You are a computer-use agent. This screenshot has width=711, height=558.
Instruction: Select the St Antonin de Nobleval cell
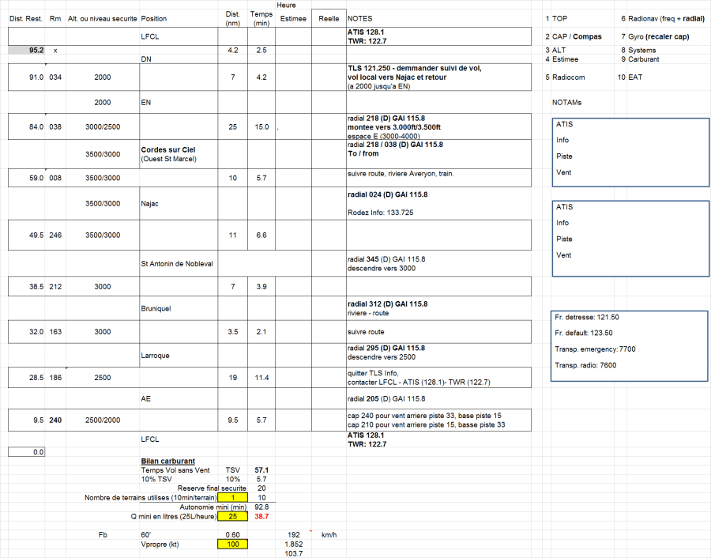178,263
